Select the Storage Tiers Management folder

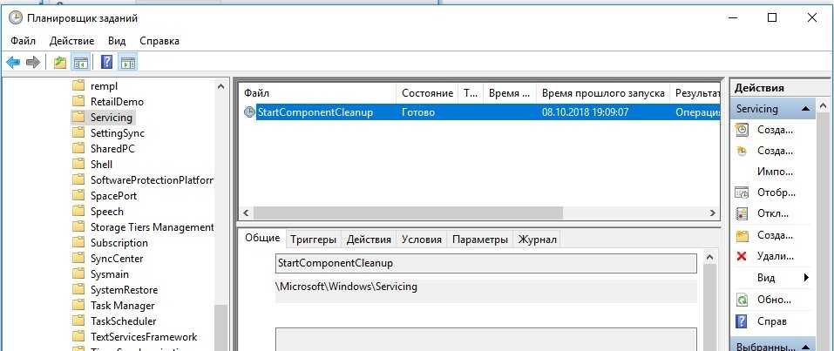(153, 227)
